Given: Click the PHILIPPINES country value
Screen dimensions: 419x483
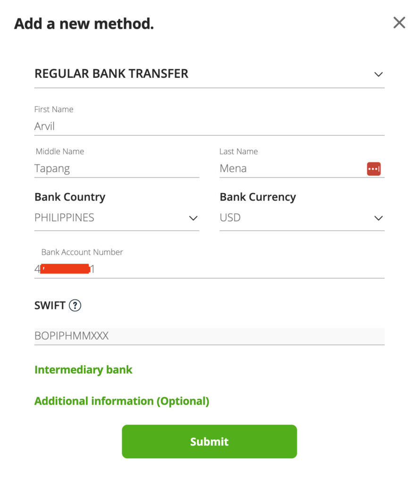Looking at the screenshot, I should (65, 218).
